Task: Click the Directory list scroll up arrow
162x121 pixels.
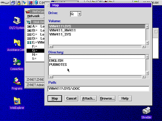Action: [147, 57]
